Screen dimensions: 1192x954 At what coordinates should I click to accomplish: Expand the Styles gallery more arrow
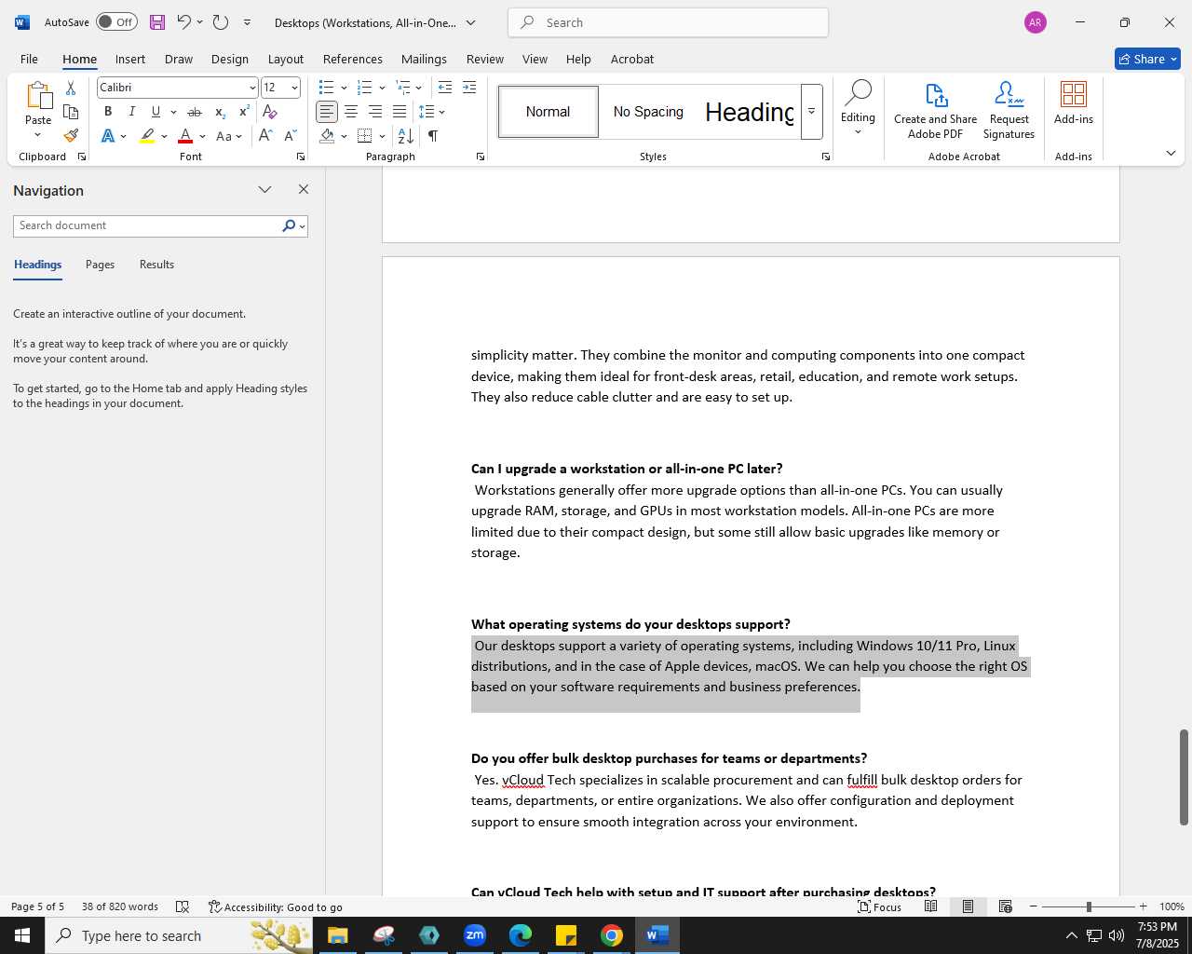[812, 112]
